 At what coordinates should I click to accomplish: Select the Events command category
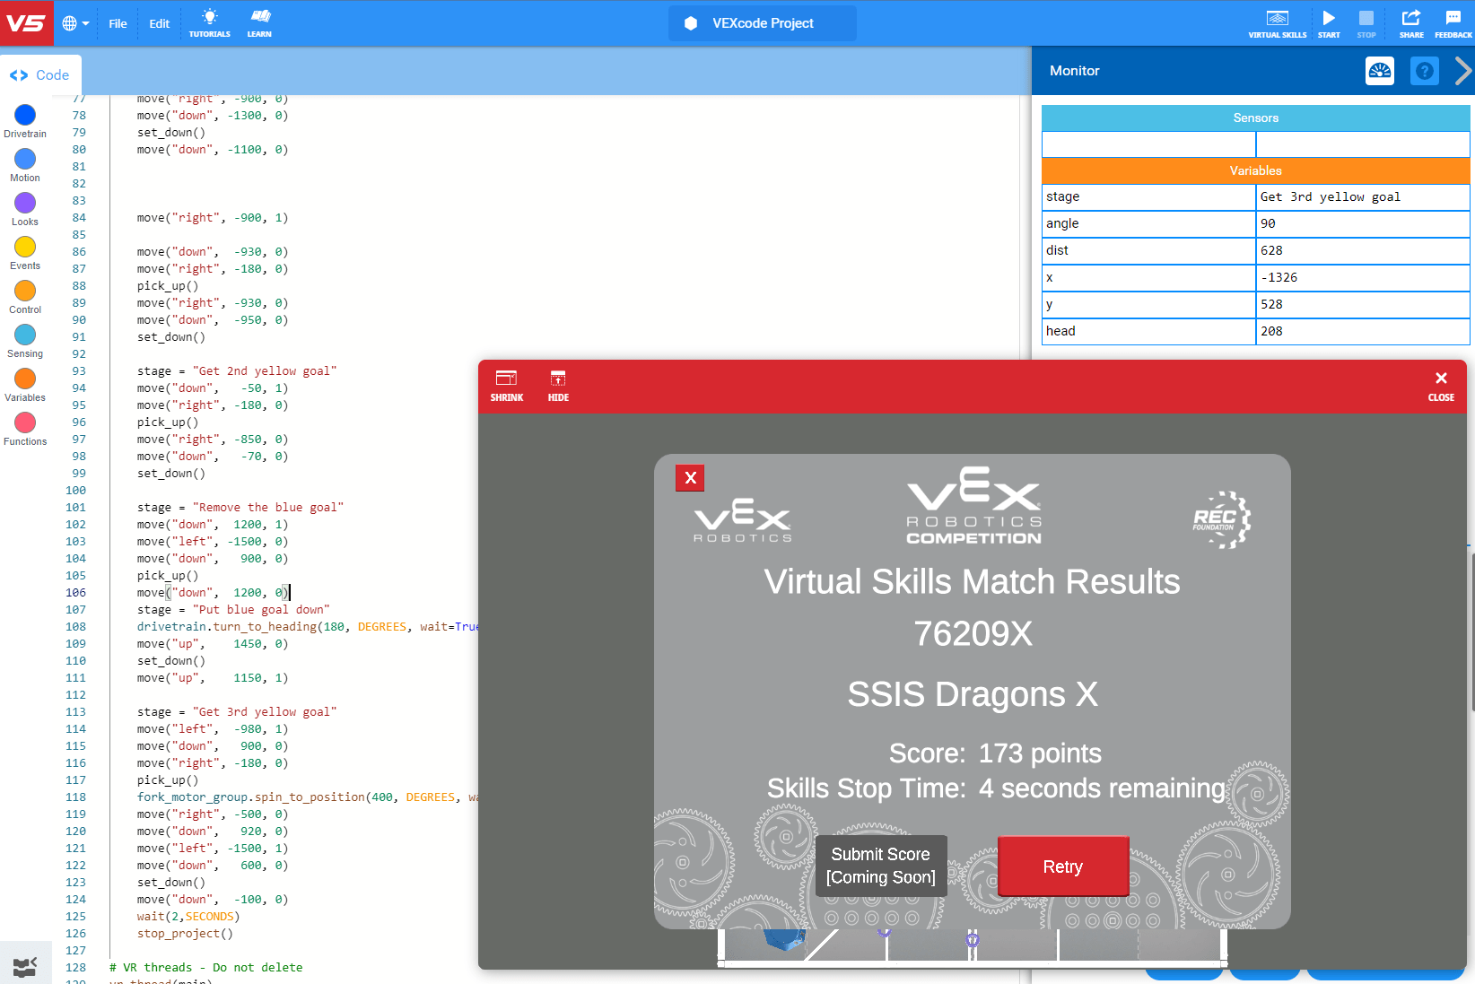coord(25,253)
